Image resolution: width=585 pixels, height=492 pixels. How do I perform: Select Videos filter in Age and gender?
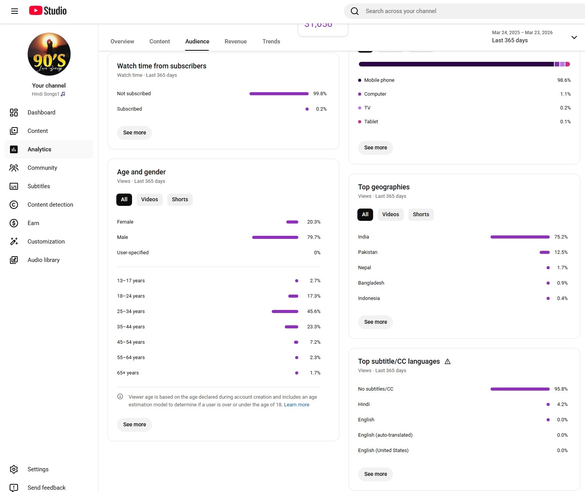point(149,199)
